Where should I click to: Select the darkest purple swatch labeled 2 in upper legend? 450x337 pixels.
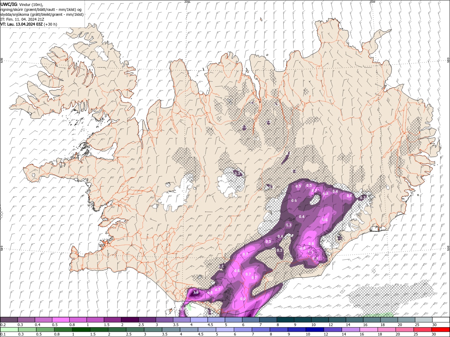pos(129,320)
